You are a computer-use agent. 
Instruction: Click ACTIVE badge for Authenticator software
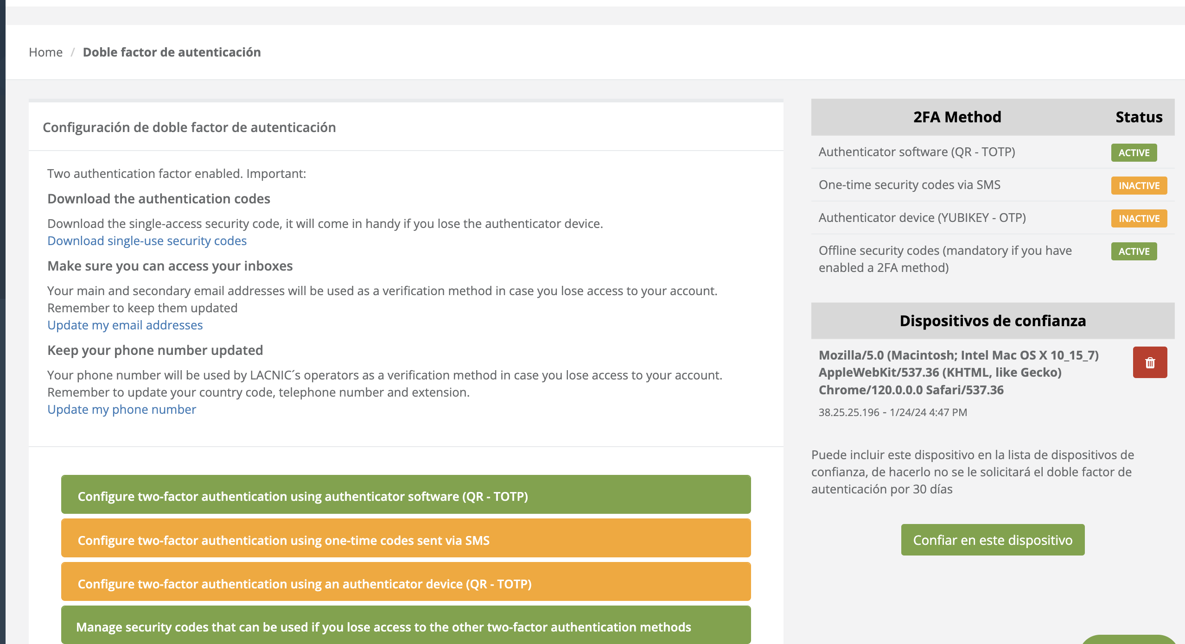click(x=1134, y=152)
